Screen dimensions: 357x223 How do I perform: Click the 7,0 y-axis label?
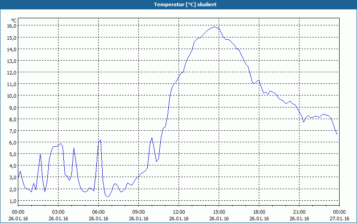click(x=13, y=131)
